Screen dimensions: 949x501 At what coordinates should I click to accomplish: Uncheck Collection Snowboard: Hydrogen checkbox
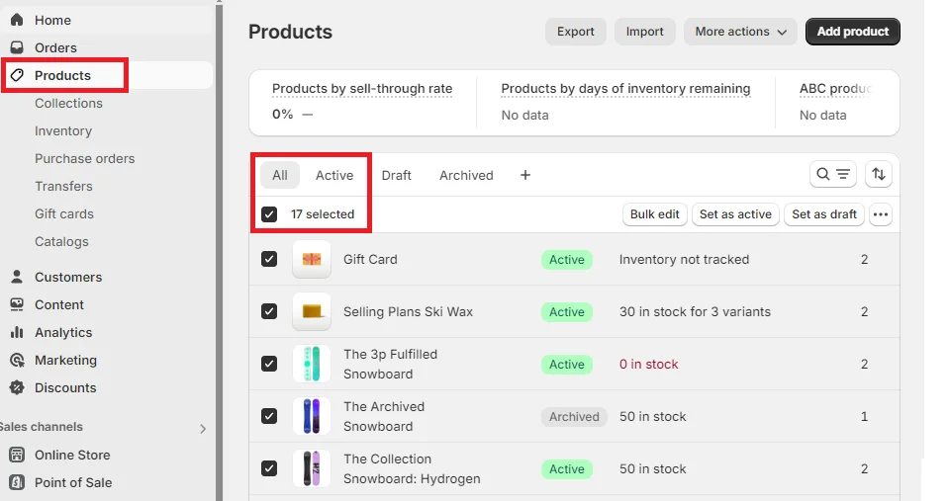pos(269,468)
